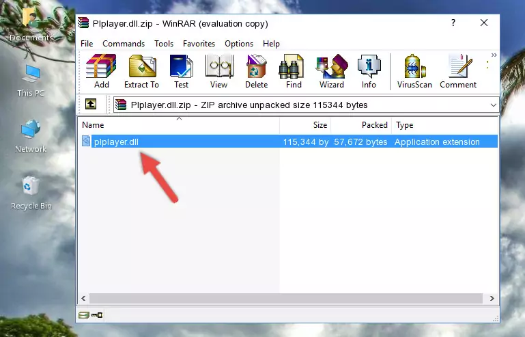Open the Commands menu
This screenshot has width=525, height=337.
pyautogui.click(x=124, y=44)
